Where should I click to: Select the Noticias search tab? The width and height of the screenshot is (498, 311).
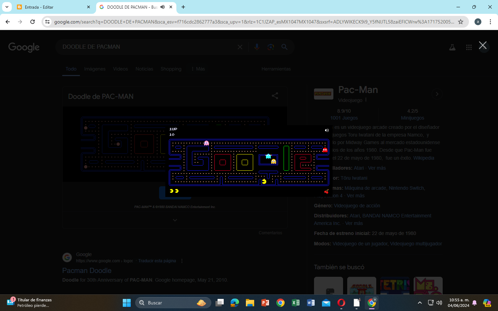pyautogui.click(x=144, y=69)
